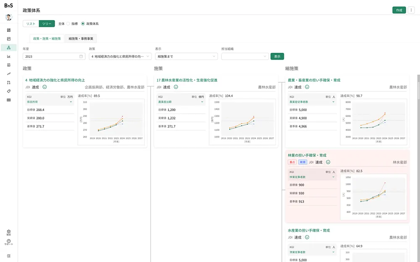
Task: Open the tag icon in sidebar
Action: 8,91
